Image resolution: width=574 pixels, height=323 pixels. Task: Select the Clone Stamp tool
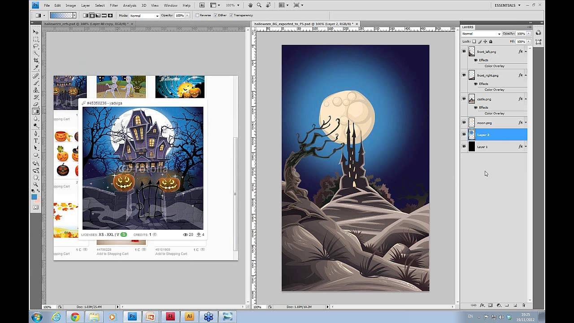point(36,90)
